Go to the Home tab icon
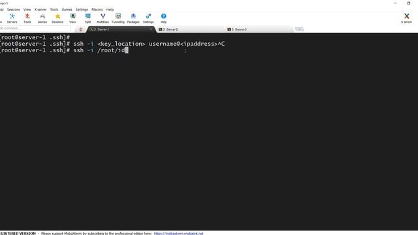 (81, 29)
